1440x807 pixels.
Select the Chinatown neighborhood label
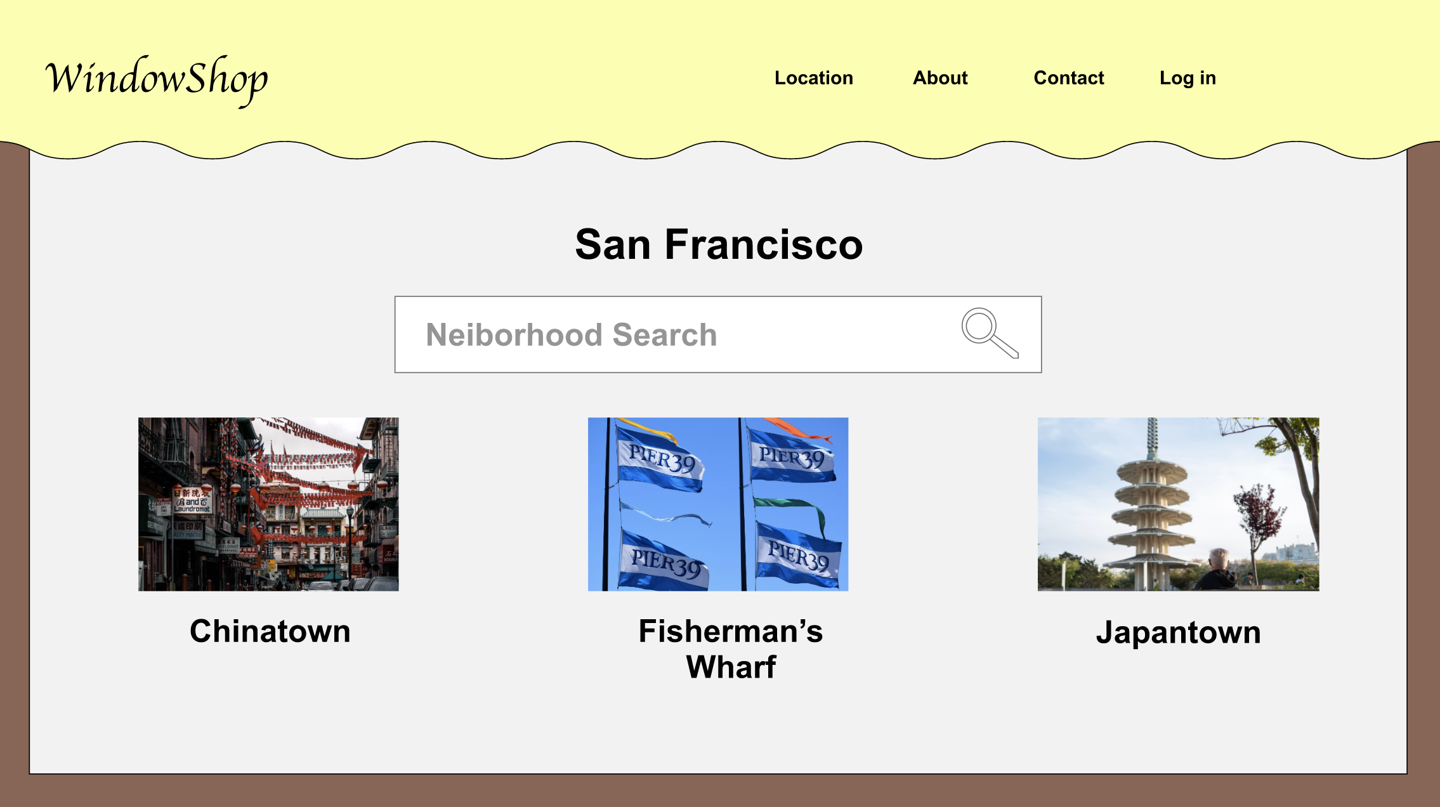click(270, 631)
